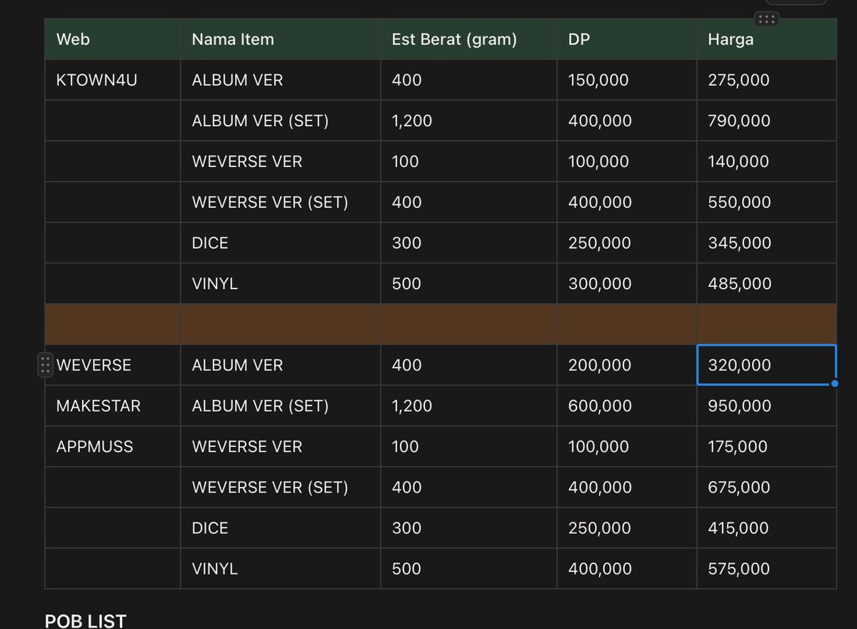The height and width of the screenshot is (629, 857).
Task: Select the Nama Item column header
Action: click(x=281, y=39)
